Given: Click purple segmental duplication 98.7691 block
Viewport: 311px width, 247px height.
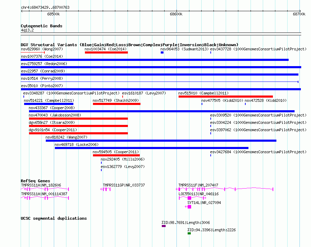Looking at the screenshot, I should (x=164, y=226).
